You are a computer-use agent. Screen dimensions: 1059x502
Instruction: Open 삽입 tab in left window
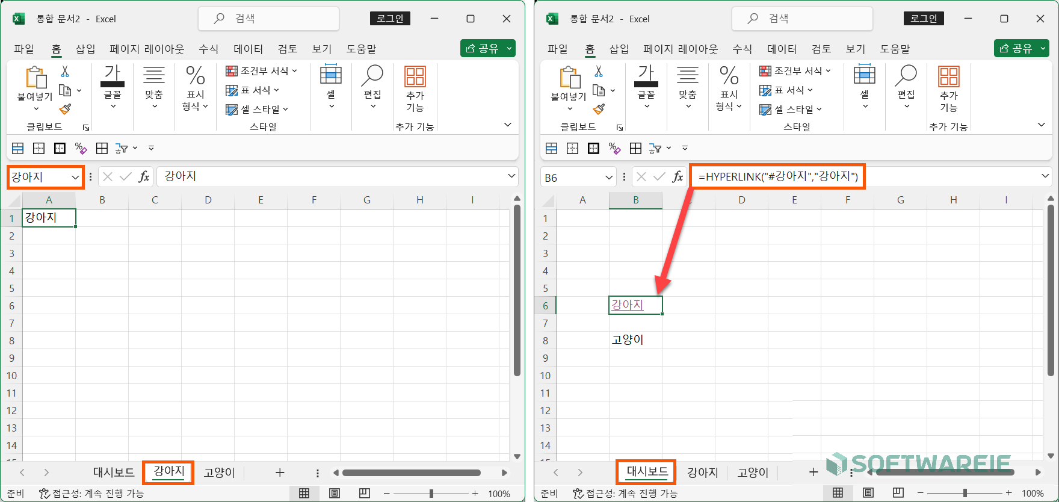tap(85, 49)
